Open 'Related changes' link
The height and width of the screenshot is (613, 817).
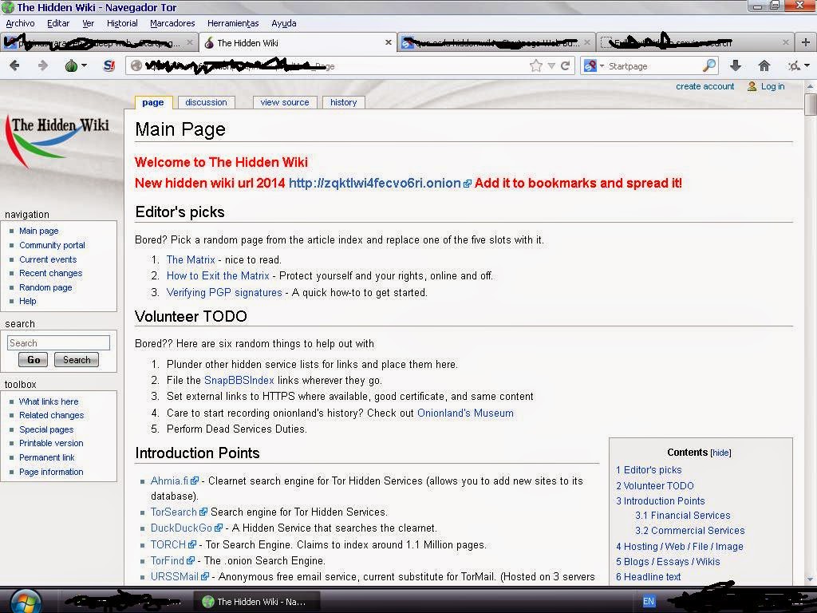tap(52, 415)
